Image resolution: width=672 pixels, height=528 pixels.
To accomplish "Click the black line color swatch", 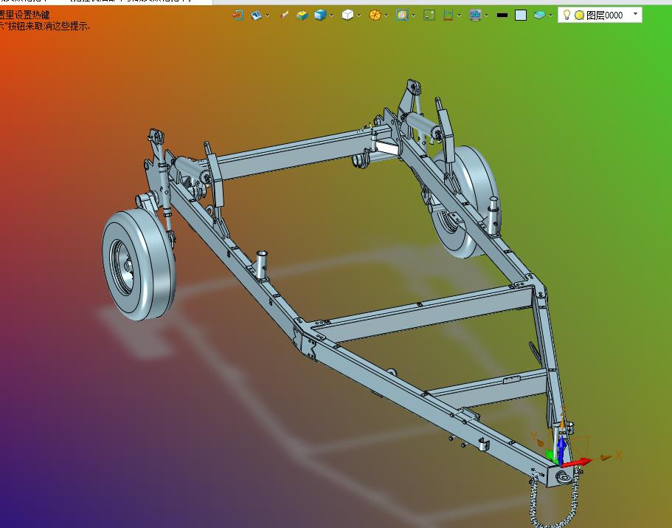I will 502,16.
